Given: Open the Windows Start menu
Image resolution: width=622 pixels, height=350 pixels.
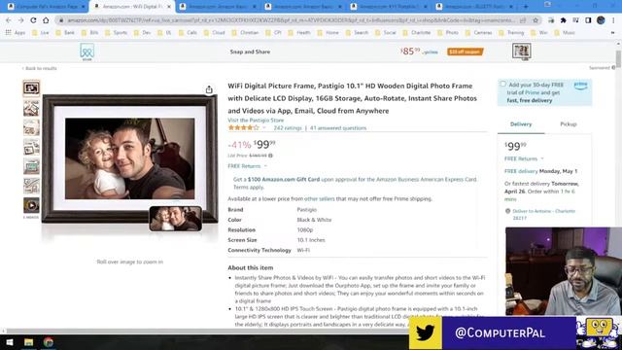Looking at the screenshot, I should pos(10,342).
